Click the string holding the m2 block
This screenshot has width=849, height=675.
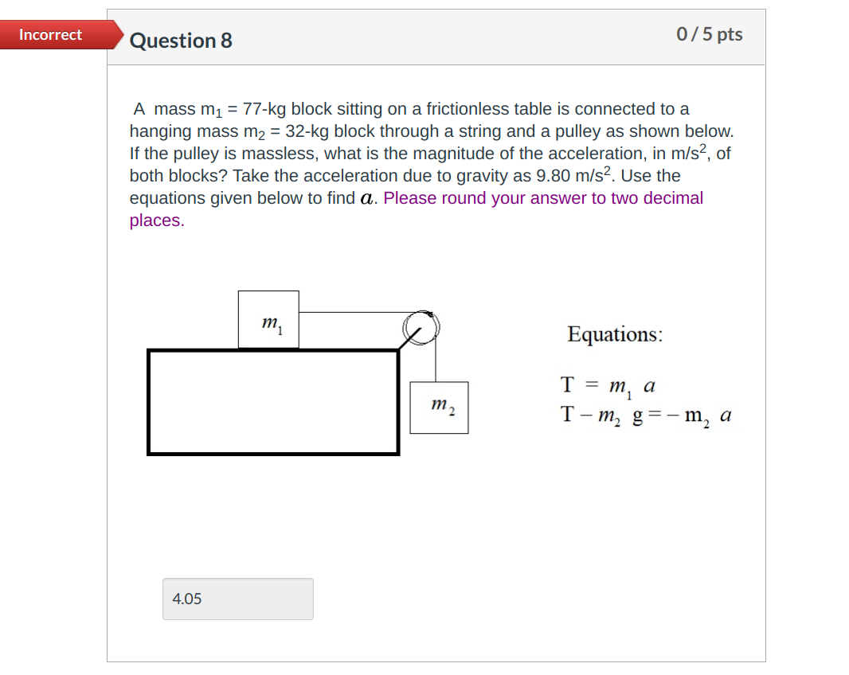[x=436, y=362]
